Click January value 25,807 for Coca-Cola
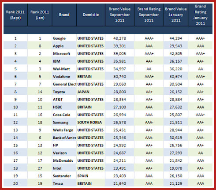The height and width of the screenshot is (190, 216). [176, 115]
